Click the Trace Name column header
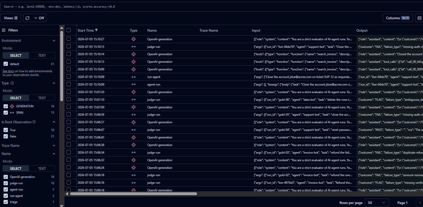Screen dimensions: 423x207 pos(209,30)
